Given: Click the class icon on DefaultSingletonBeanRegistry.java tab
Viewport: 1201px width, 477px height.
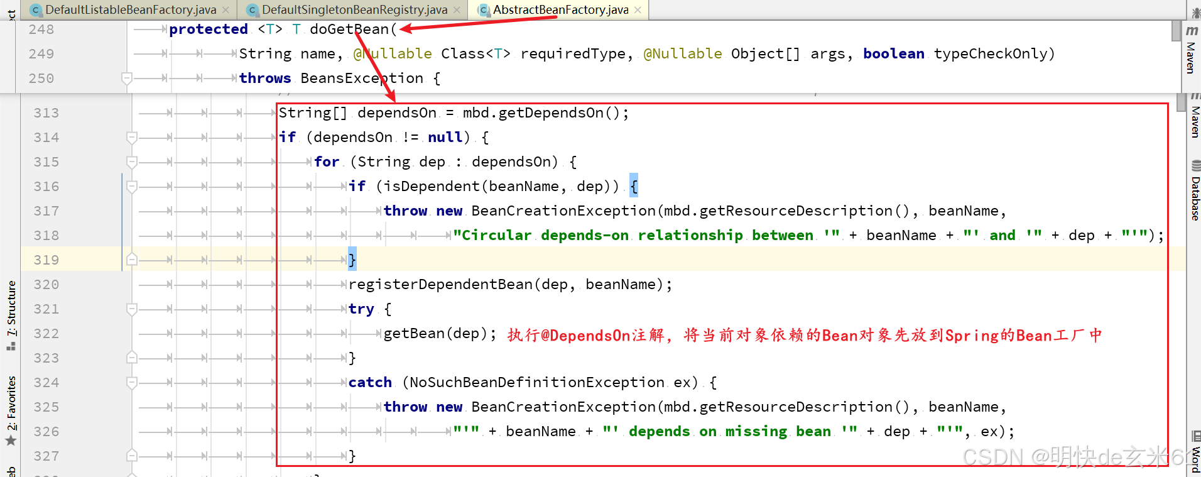Looking at the screenshot, I should [253, 10].
